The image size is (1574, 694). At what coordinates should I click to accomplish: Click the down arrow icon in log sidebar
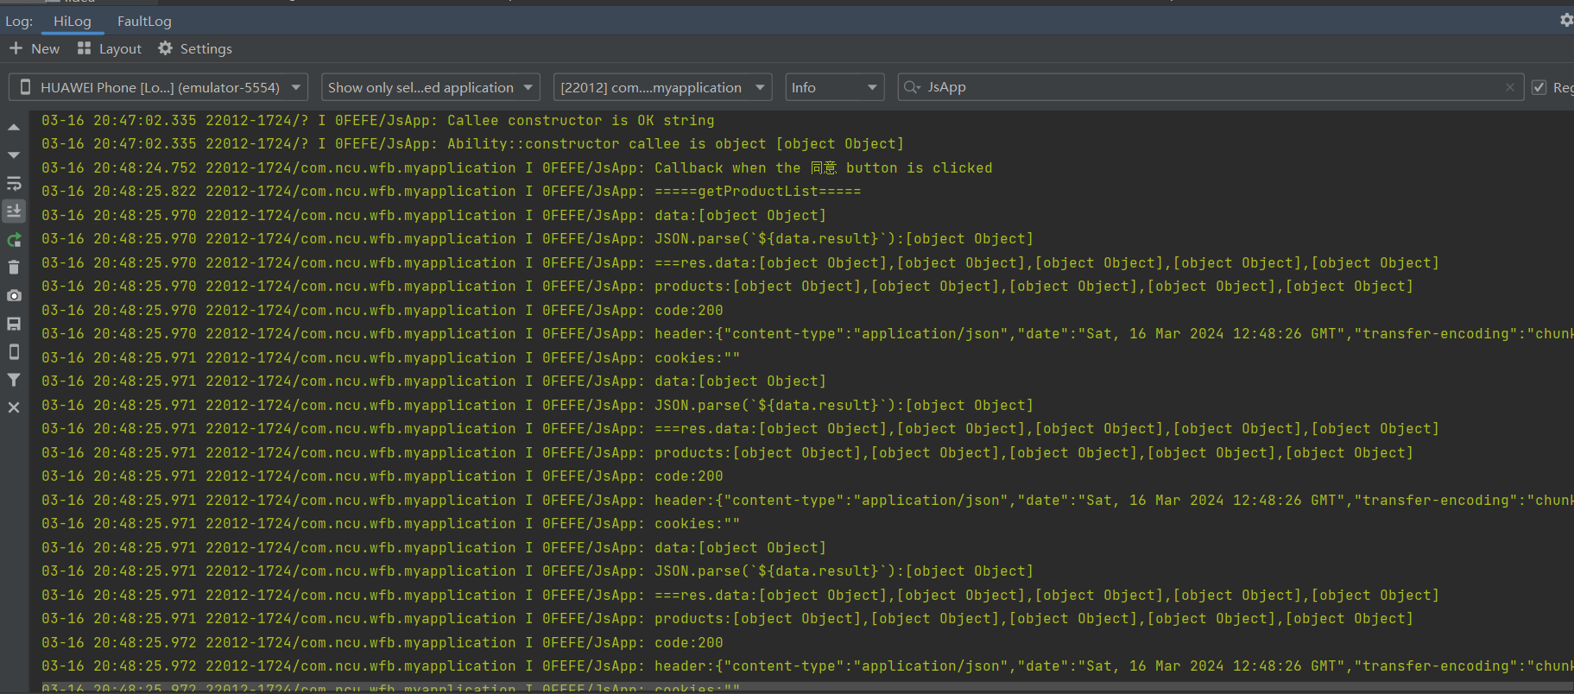click(14, 155)
